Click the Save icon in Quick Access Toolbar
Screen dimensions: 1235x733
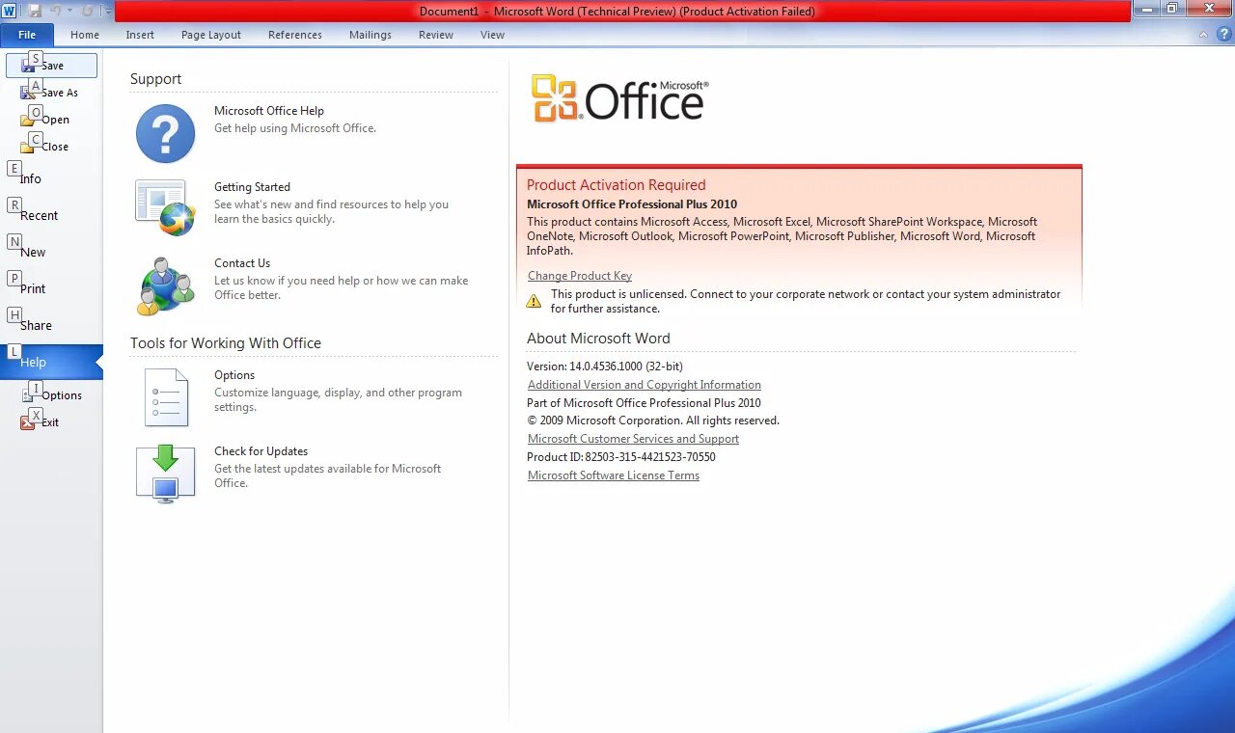click(35, 11)
